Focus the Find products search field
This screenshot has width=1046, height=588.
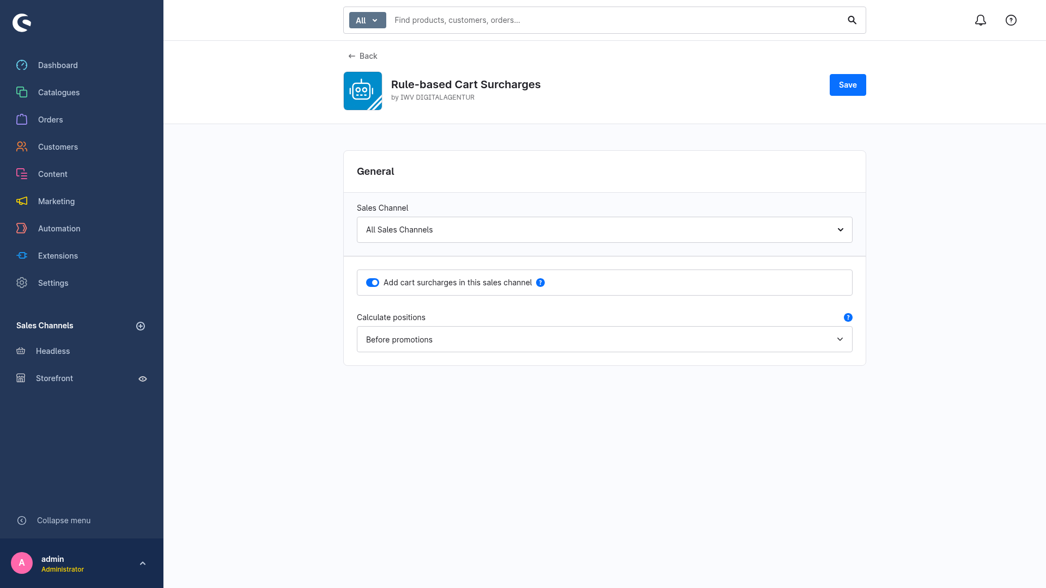coord(616,20)
